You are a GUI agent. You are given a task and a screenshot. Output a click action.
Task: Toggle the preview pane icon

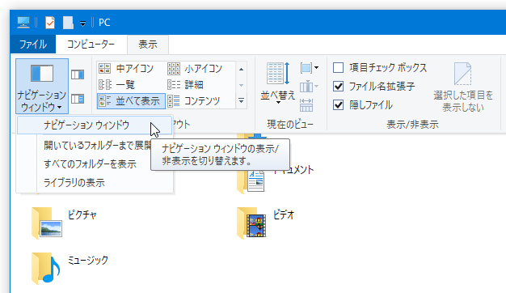pos(78,74)
